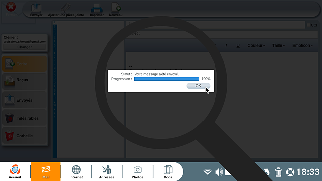Open the Docs app
The height and width of the screenshot is (181, 322).
point(168,172)
